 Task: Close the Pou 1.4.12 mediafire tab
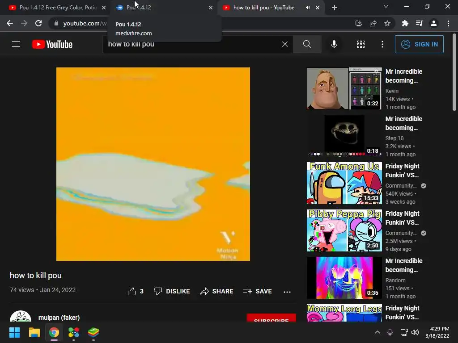tap(211, 8)
